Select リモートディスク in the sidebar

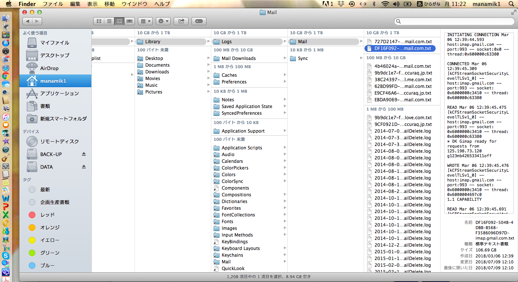coord(55,142)
